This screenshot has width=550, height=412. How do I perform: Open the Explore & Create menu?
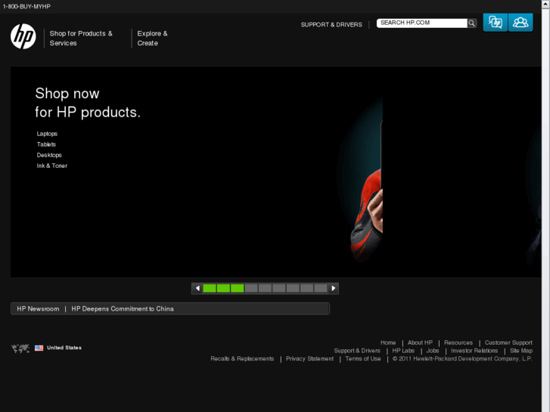coord(152,39)
